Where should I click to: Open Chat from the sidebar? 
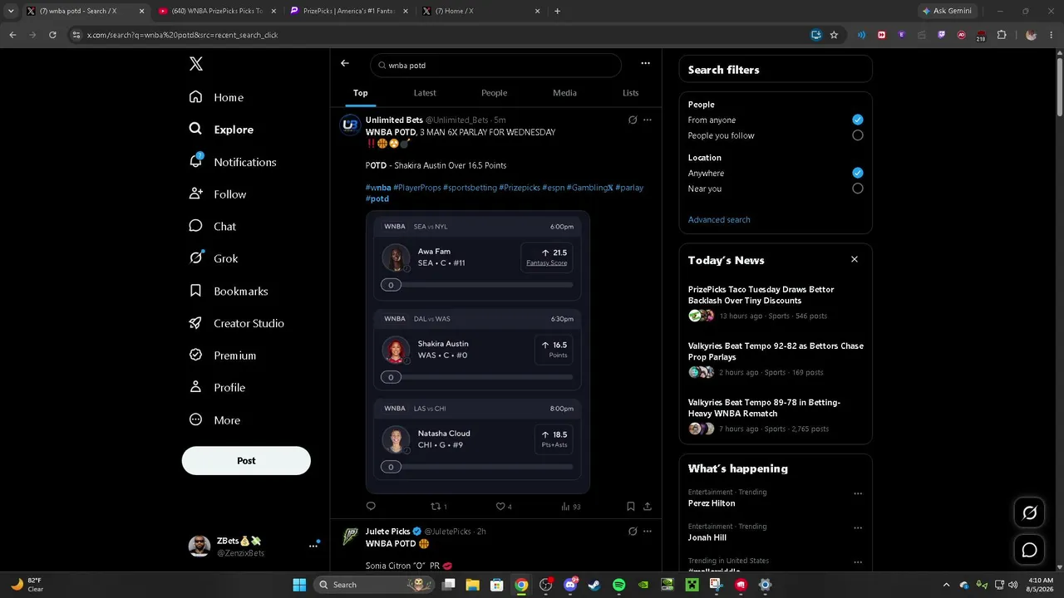point(213,226)
